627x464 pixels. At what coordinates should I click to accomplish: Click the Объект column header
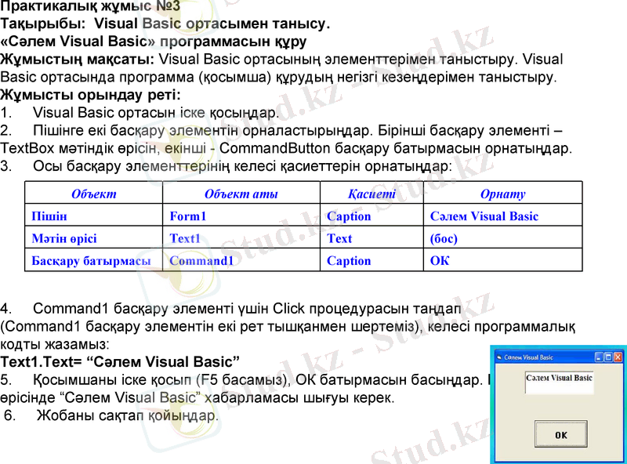coord(93,189)
